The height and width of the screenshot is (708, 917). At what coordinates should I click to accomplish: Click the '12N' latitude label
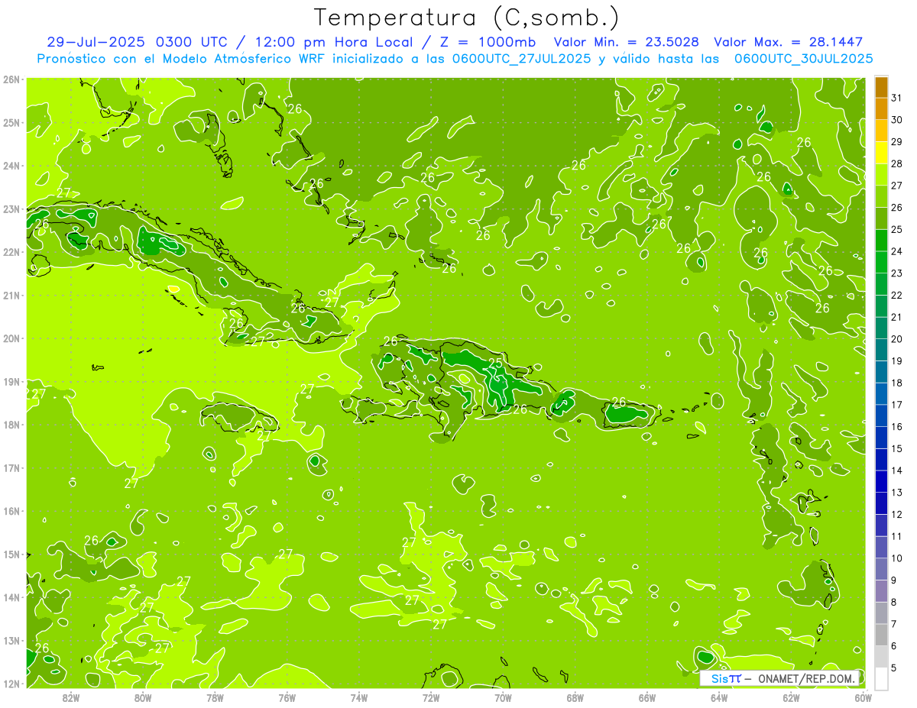[11, 684]
